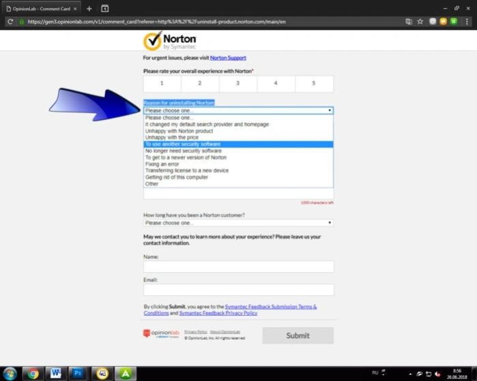Choose 'Unhappy with the price' option
477x381 pixels.
[x=238, y=138]
